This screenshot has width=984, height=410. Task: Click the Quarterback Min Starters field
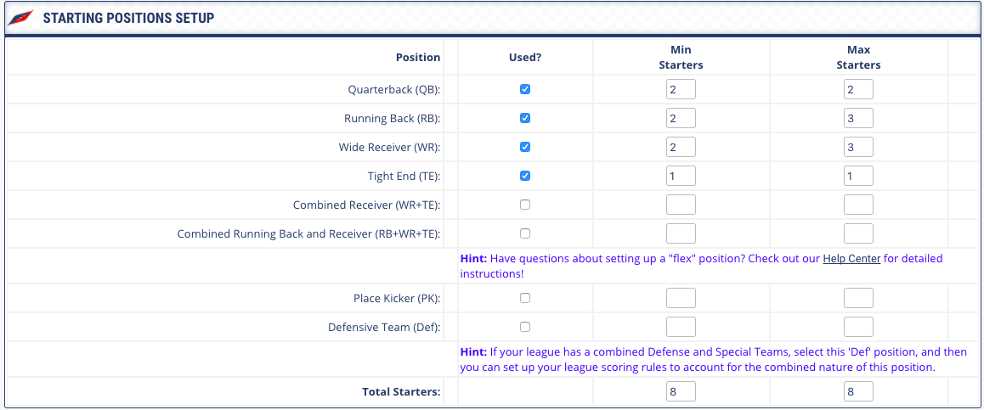[681, 89]
